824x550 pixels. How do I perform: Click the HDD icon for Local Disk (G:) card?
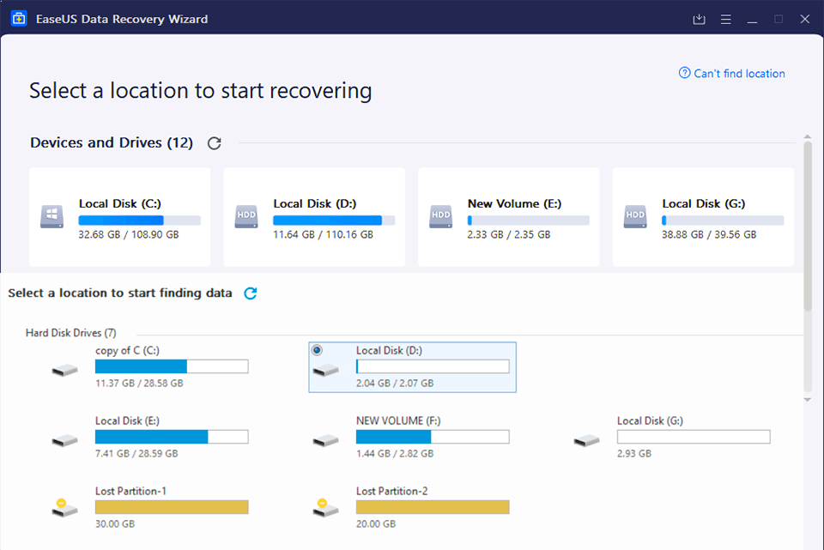[x=635, y=216]
